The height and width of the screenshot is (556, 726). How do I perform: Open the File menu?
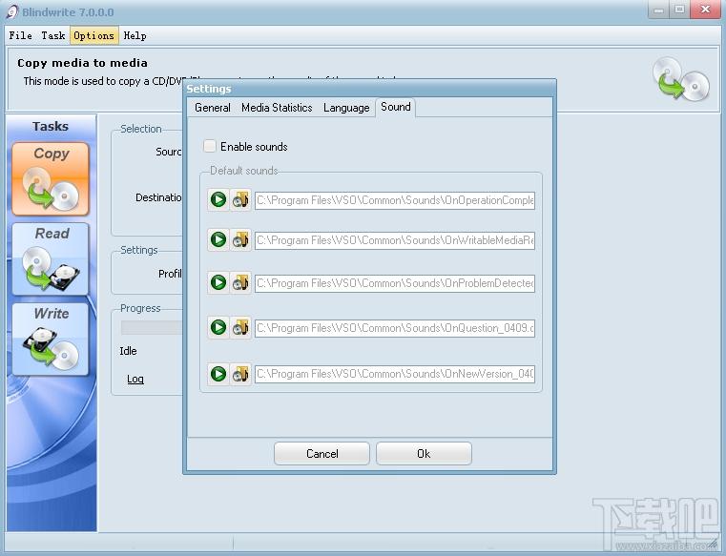20,35
